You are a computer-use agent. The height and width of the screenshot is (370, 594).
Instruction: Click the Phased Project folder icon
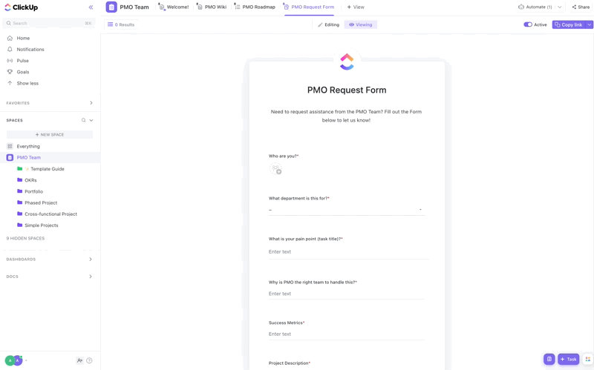pyautogui.click(x=20, y=202)
